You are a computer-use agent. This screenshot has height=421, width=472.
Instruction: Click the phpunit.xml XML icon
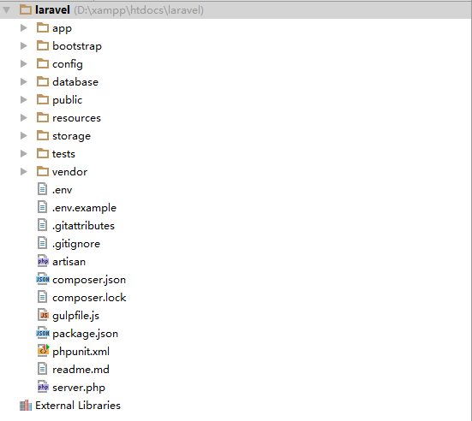pos(43,351)
